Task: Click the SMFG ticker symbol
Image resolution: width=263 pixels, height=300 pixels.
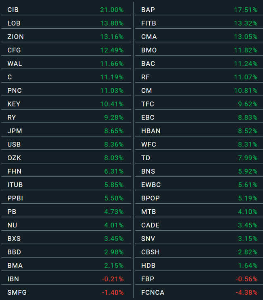Action: click(17, 292)
